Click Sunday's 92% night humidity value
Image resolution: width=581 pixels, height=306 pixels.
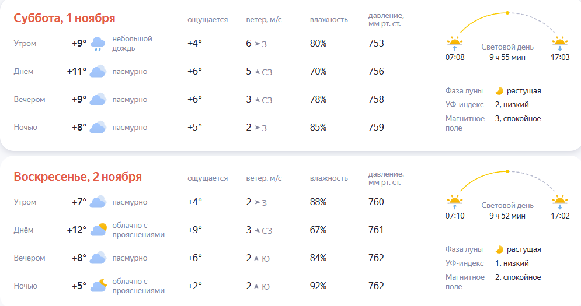[x=318, y=286]
